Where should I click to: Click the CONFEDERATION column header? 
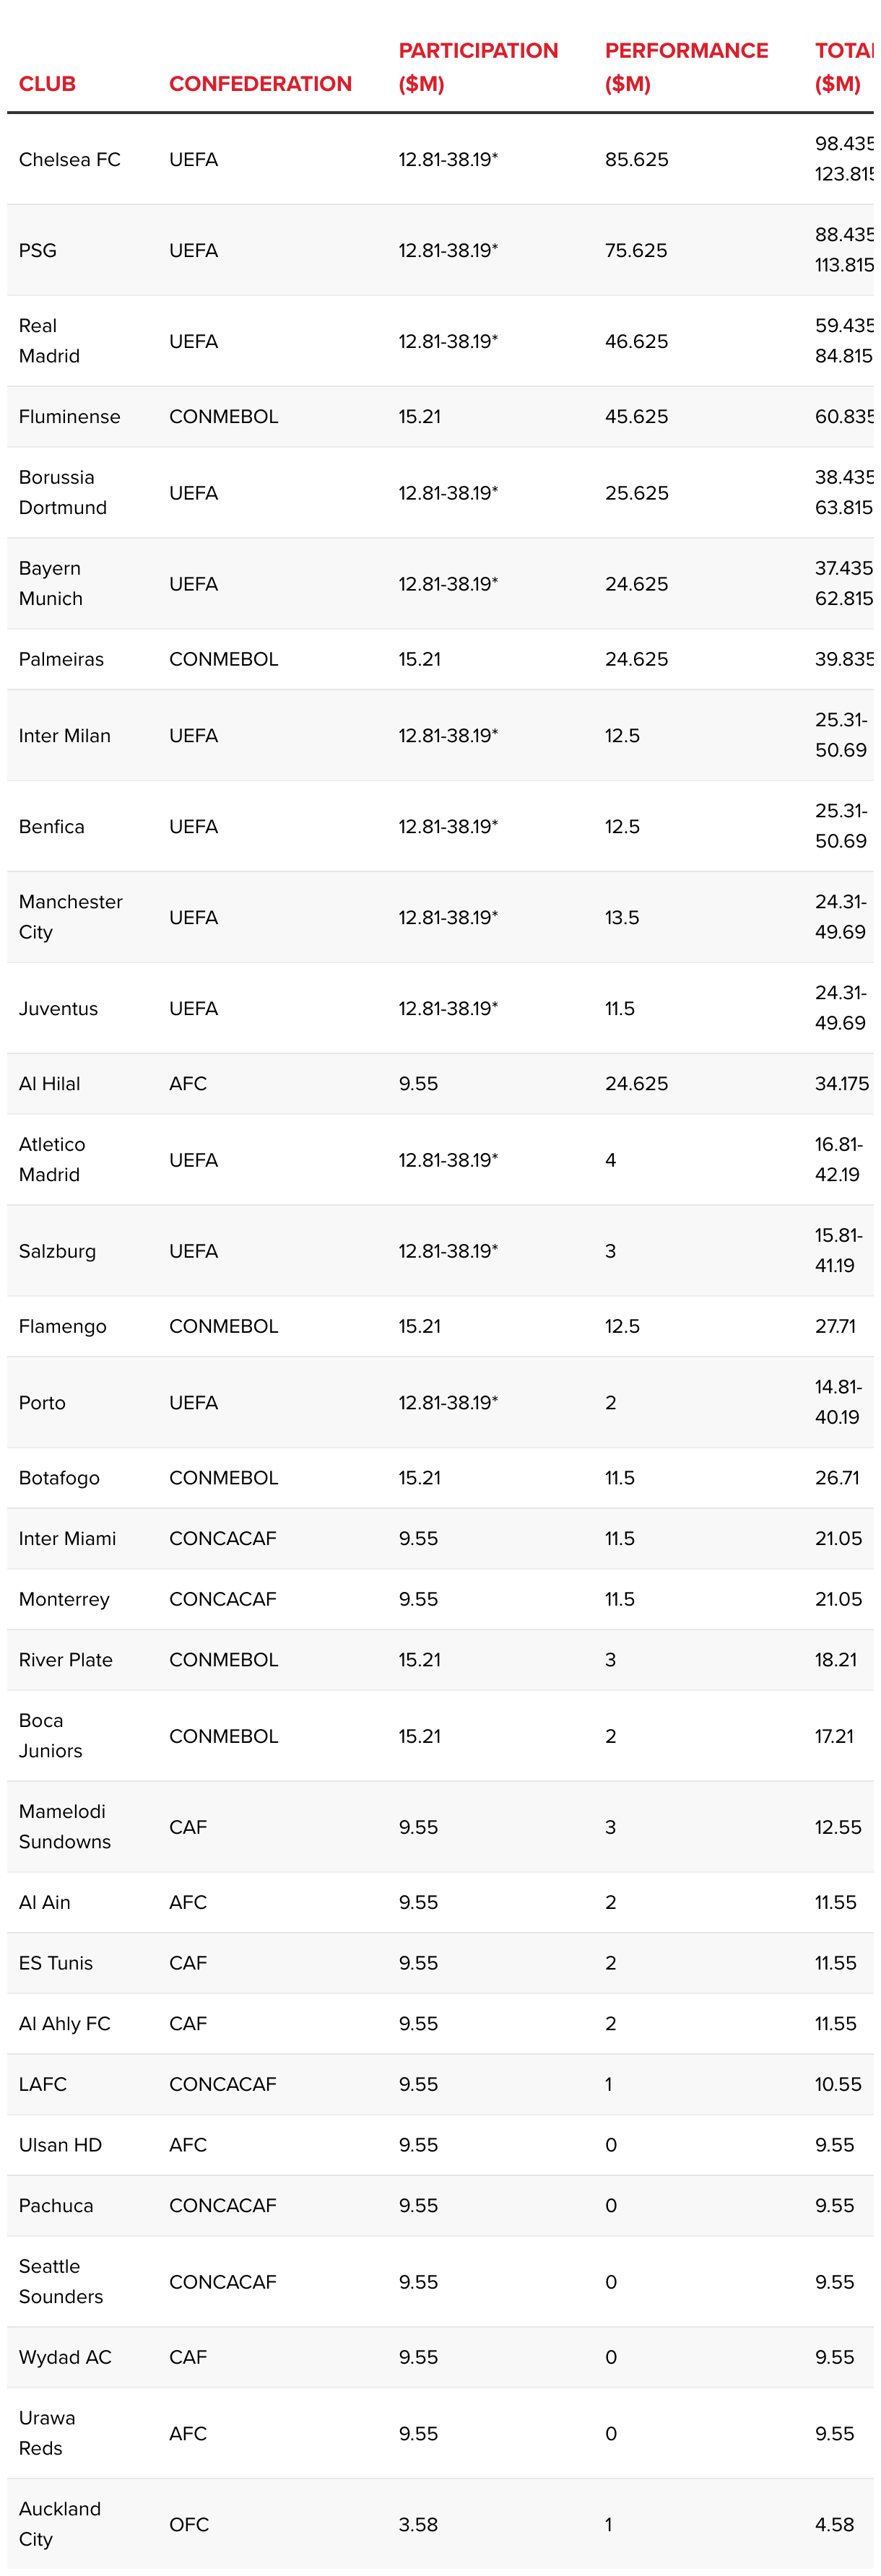pyautogui.click(x=260, y=84)
